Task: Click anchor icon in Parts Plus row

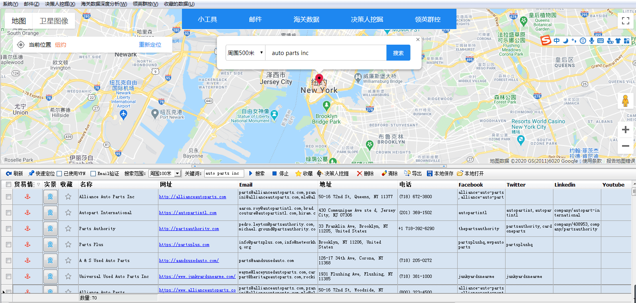Action: (28, 244)
